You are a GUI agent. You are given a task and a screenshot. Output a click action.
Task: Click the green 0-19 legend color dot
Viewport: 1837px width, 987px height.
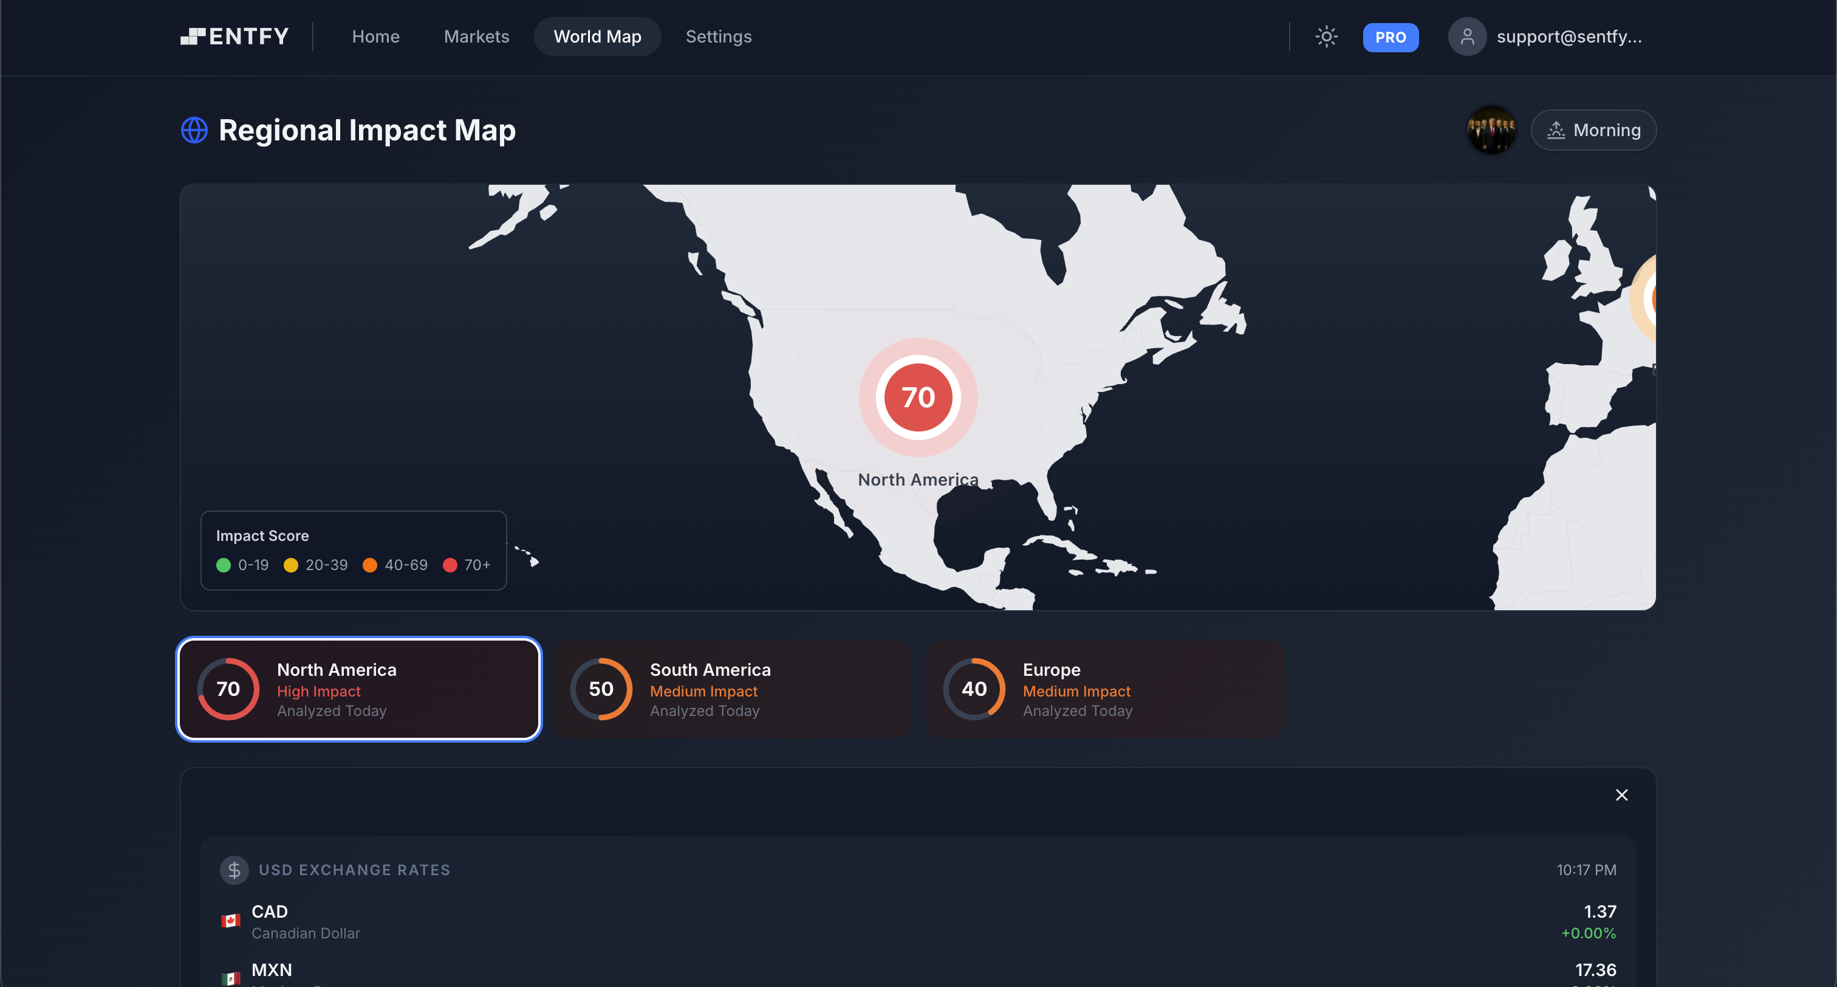point(223,565)
